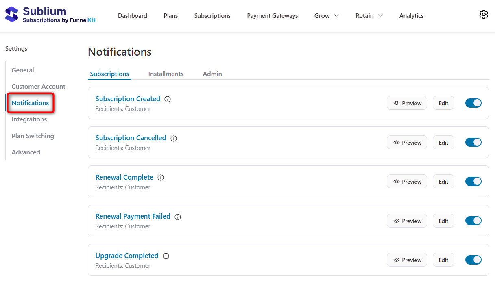Open the settings gear icon
495x282 pixels.
pyautogui.click(x=484, y=15)
